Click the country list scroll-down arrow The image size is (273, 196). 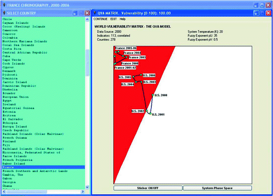point(87,187)
